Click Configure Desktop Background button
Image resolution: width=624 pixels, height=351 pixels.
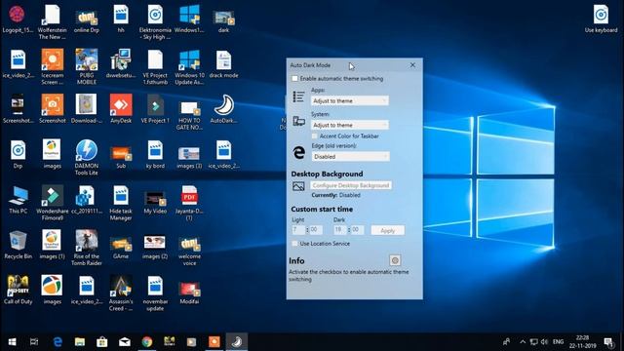click(x=351, y=185)
